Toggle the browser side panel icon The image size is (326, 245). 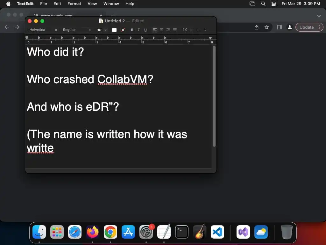(x=280, y=27)
